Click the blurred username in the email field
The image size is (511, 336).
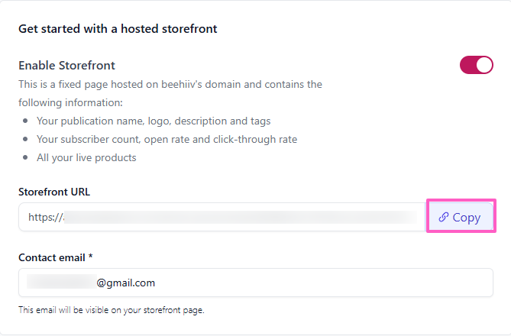61,283
